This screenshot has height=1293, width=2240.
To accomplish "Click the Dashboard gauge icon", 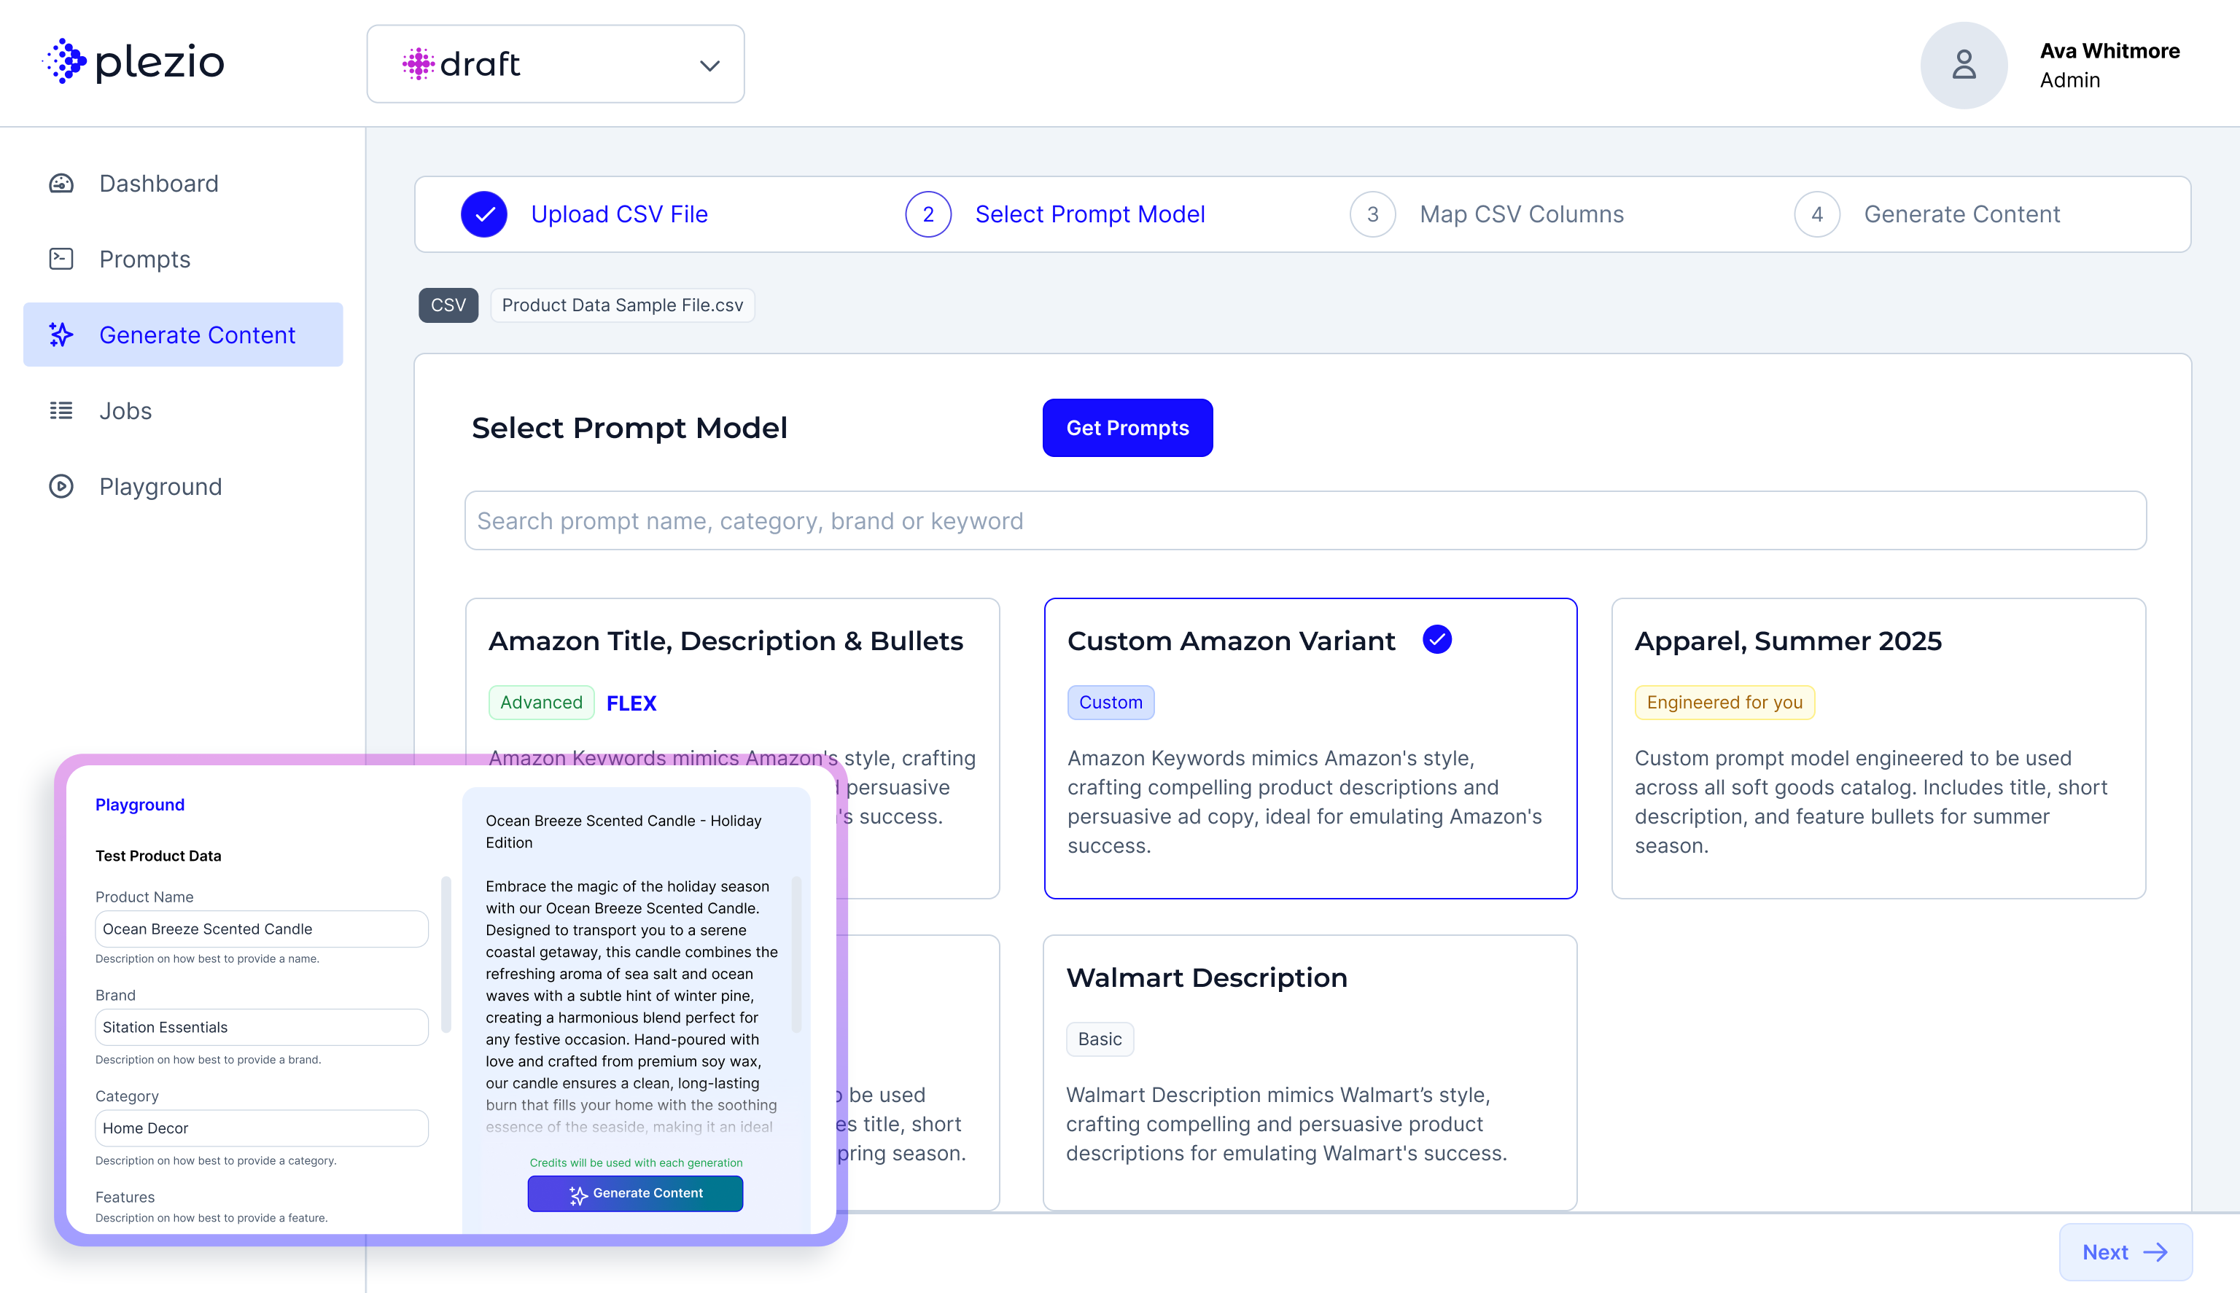I will [x=61, y=183].
